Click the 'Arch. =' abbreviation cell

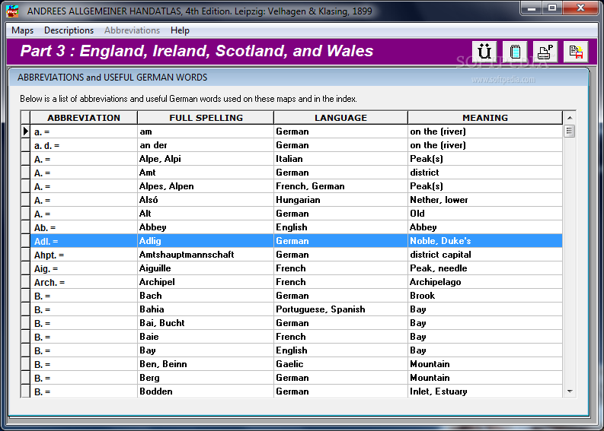(x=84, y=282)
